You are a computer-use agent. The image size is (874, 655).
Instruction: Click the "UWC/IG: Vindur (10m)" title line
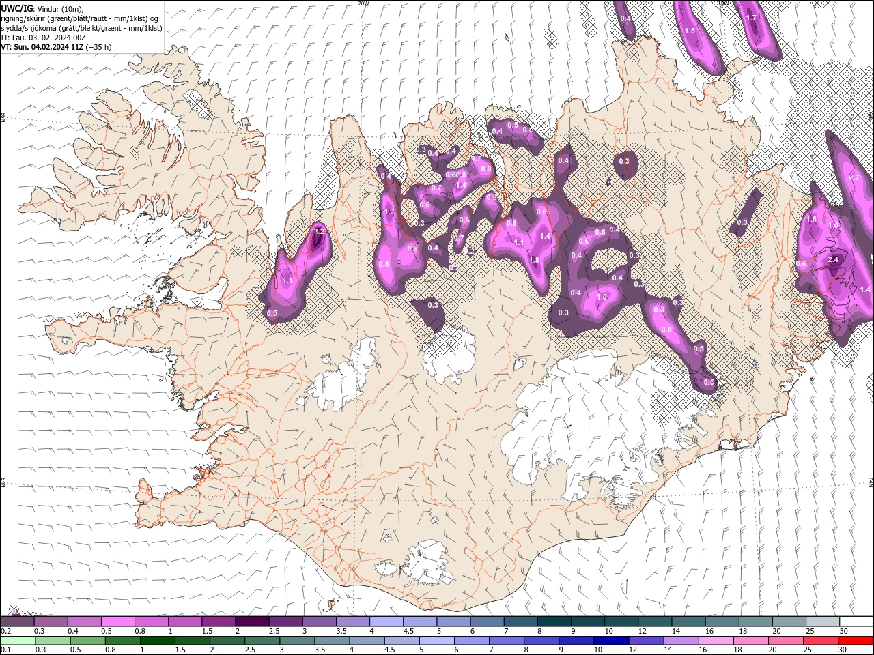pos(42,8)
